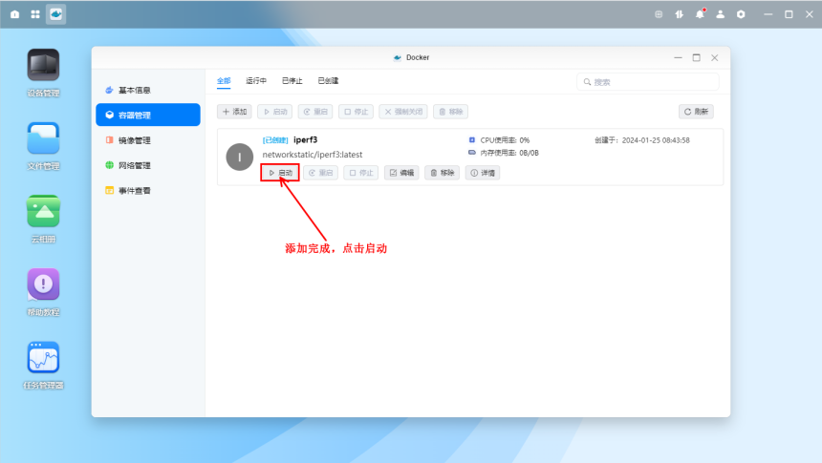Open the app grid launcher icon
822x463 pixels.
(35, 14)
